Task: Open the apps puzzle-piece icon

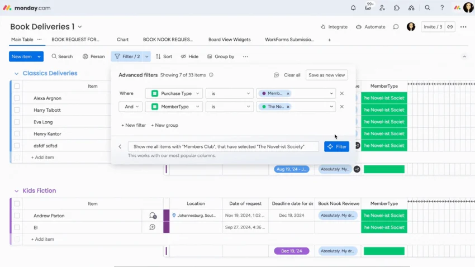Action: [x=397, y=8]
